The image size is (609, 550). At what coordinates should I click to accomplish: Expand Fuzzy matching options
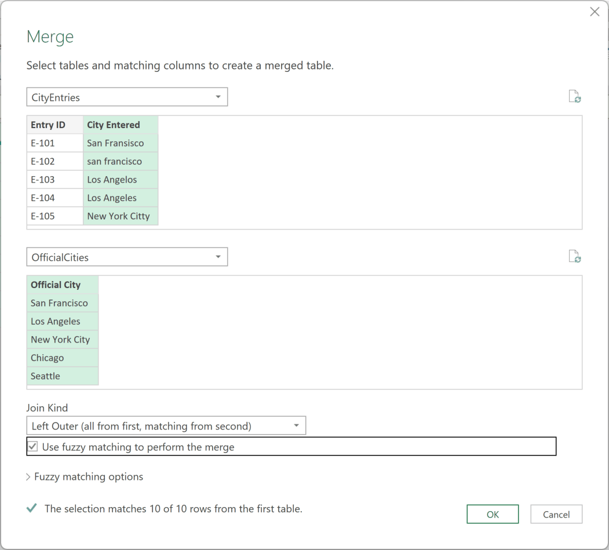pyautogui.click(x=85, y=476)
